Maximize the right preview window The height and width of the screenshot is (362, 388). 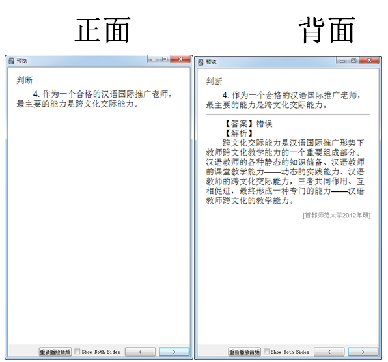point(353,61)
